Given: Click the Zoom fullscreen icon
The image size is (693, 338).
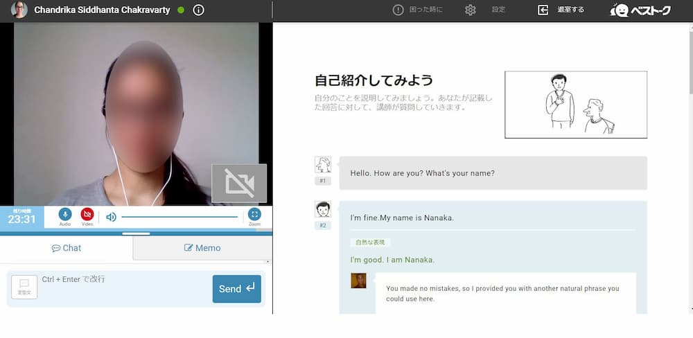Looking at the screenshot, I should pos(254,215).
